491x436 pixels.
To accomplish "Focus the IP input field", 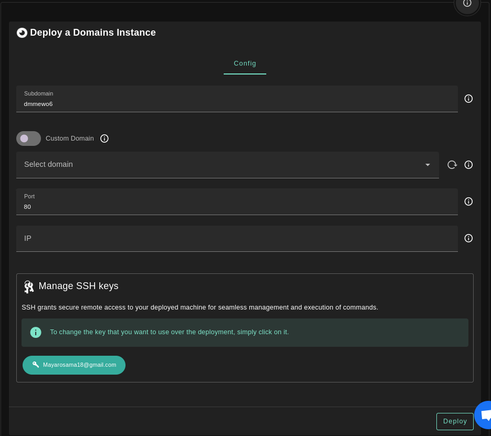I will (237, 239).
